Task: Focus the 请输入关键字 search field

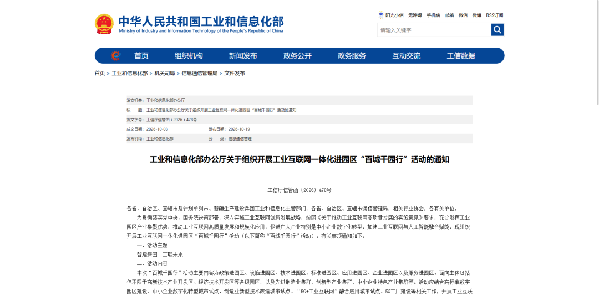Action: point(434,30)
